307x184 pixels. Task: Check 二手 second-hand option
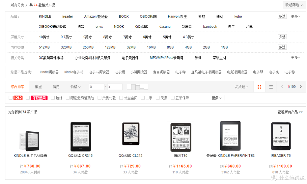(143, 98)
